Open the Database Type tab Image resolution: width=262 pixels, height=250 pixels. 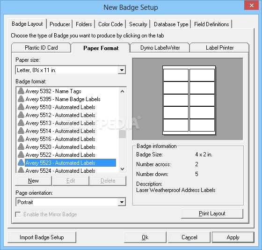171,24
